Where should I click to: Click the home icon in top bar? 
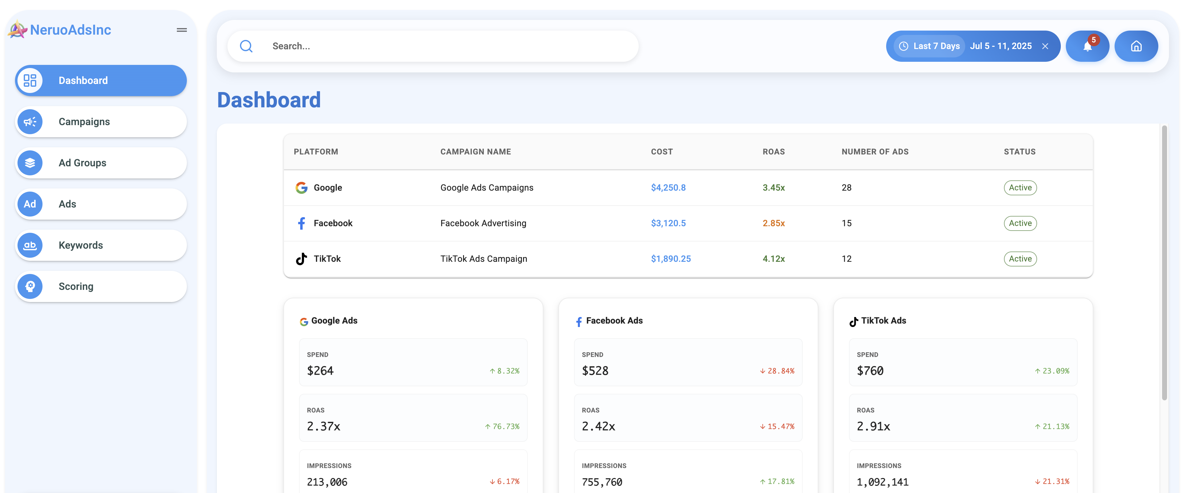1137,46
